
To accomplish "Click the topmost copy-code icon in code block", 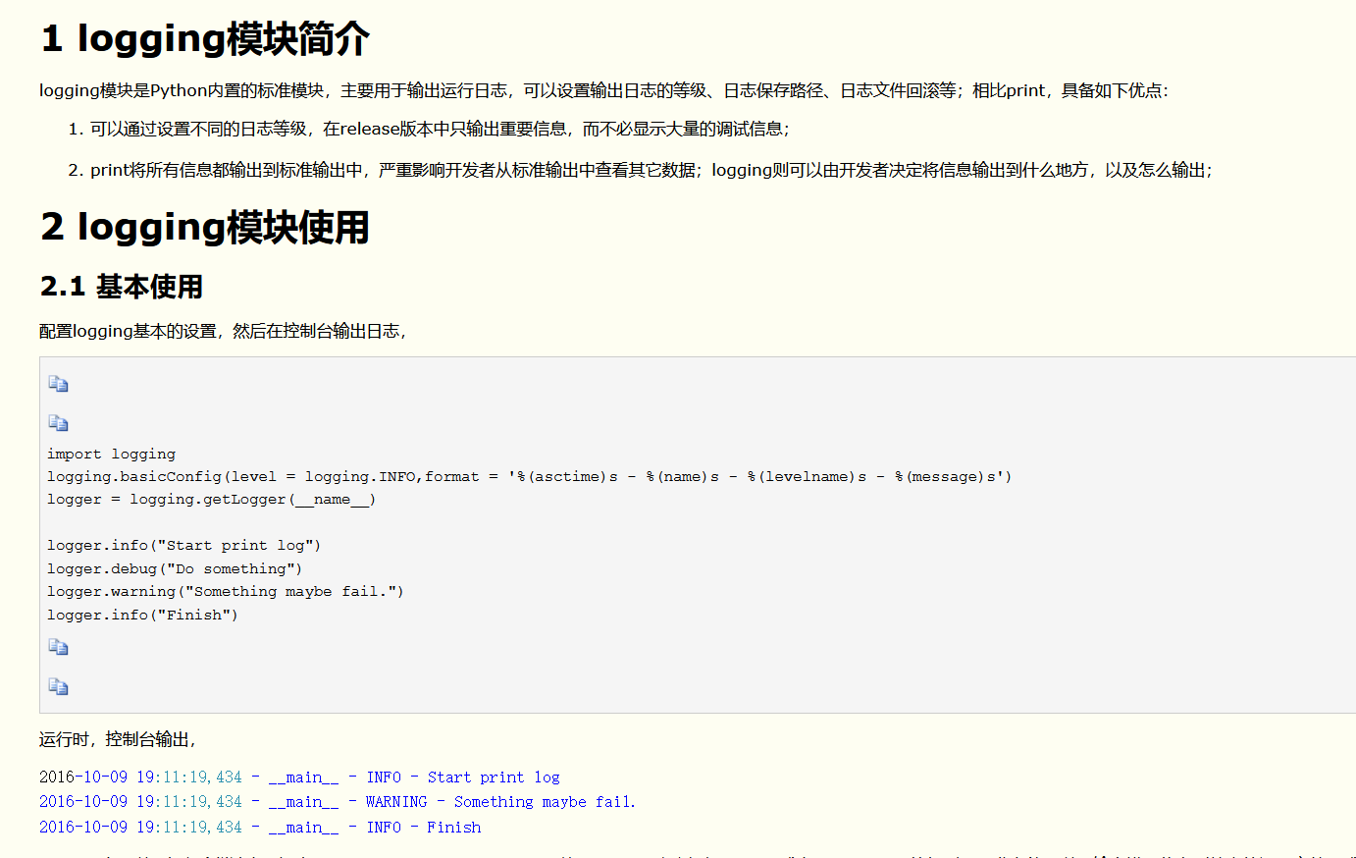I will [58, 384].
